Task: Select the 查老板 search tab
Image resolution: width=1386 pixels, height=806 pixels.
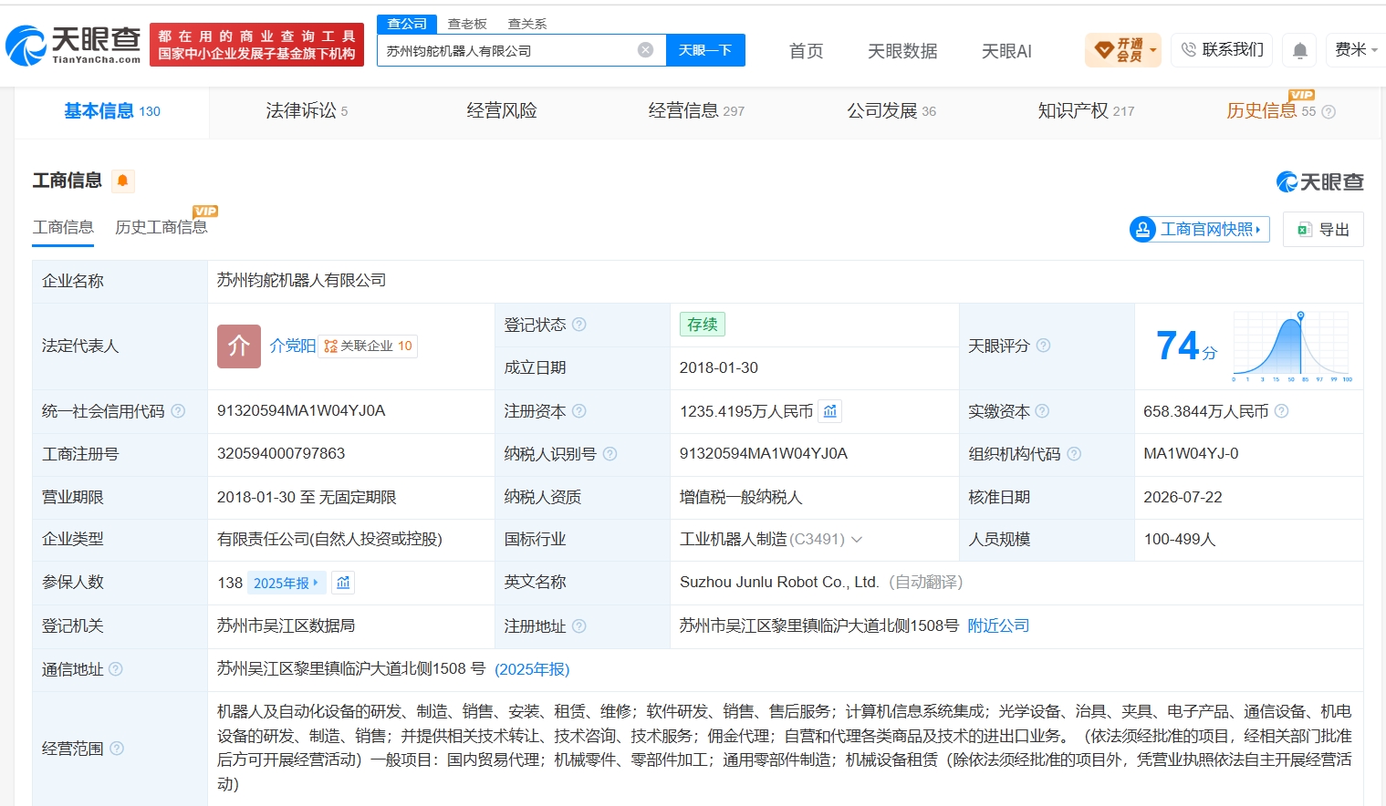Action: (467, 24)
